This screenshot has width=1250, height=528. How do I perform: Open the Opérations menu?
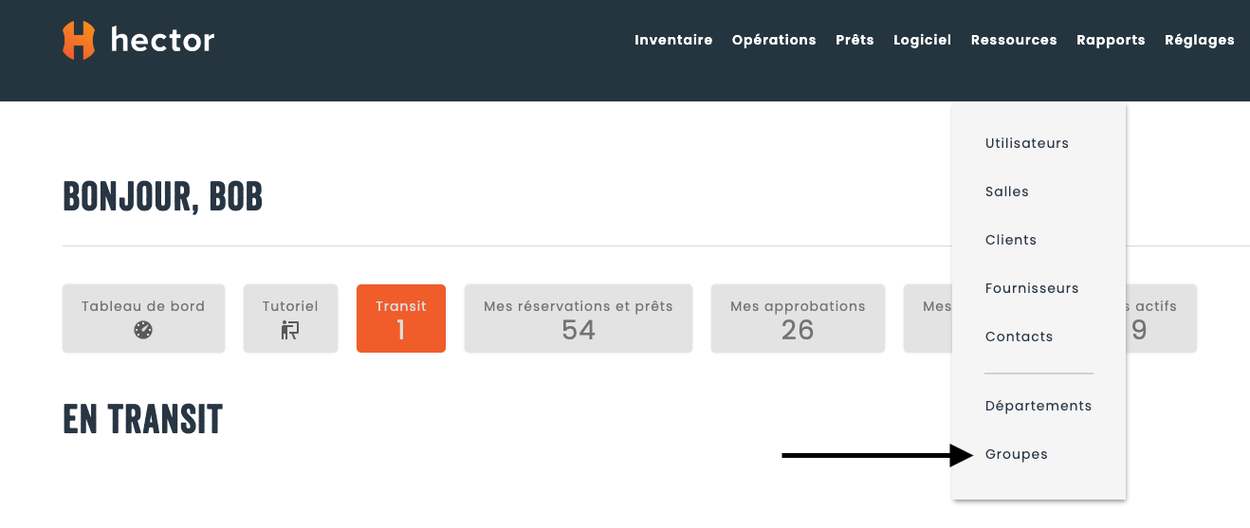pyautogui.click(x=774, y=40)
